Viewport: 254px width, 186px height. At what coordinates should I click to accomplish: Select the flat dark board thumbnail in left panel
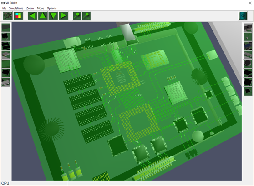[x=6, y=28]
